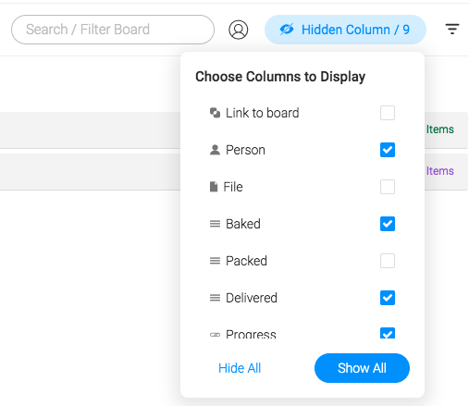This screenshot has width=469, height=406.
Task: Click the Hide All link
Action: (x=240, y=368)
